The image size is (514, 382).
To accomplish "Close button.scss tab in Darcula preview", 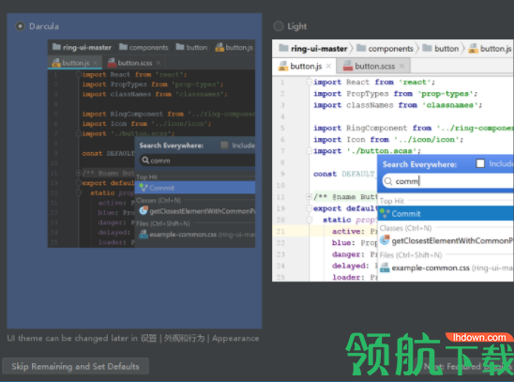I will click(159, 63).
